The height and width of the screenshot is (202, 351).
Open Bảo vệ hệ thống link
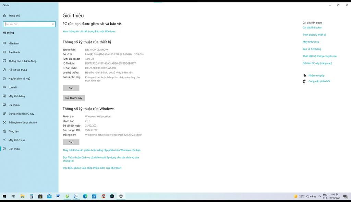click(x=312, y=49)
